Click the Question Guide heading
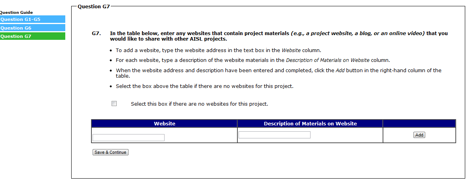Screen dimensions: 466x181 point(16,13)
